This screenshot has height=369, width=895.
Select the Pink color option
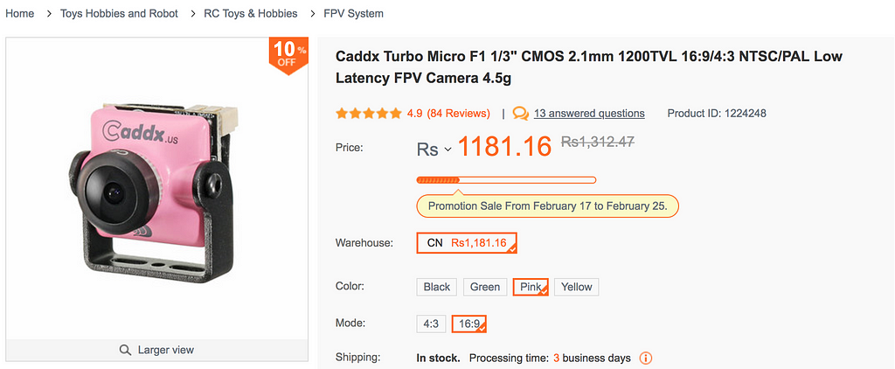[531, 287]
